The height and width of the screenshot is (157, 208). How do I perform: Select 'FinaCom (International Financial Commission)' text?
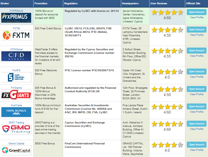pos(85,145)
